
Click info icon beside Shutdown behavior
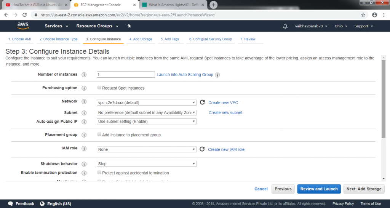click(84, 164)
